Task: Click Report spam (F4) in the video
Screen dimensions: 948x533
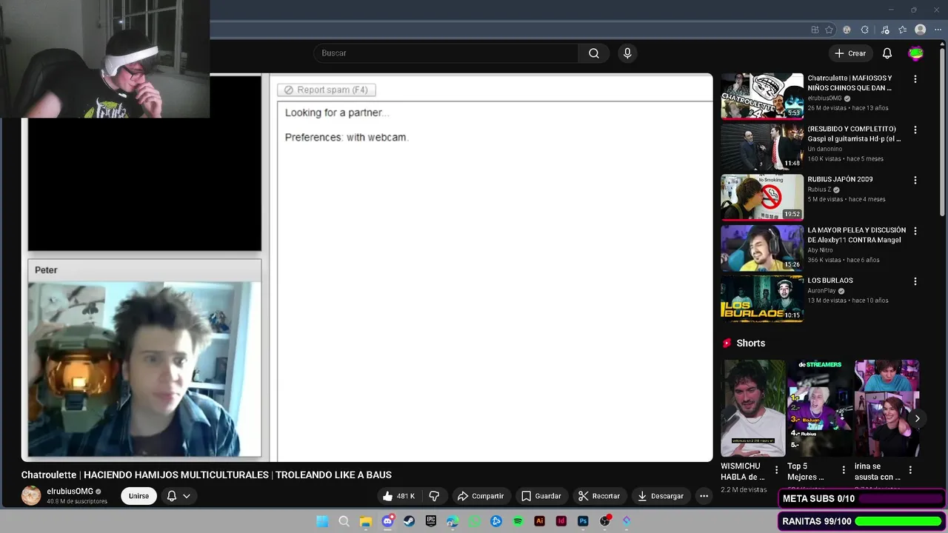Action: pos(327,90)
